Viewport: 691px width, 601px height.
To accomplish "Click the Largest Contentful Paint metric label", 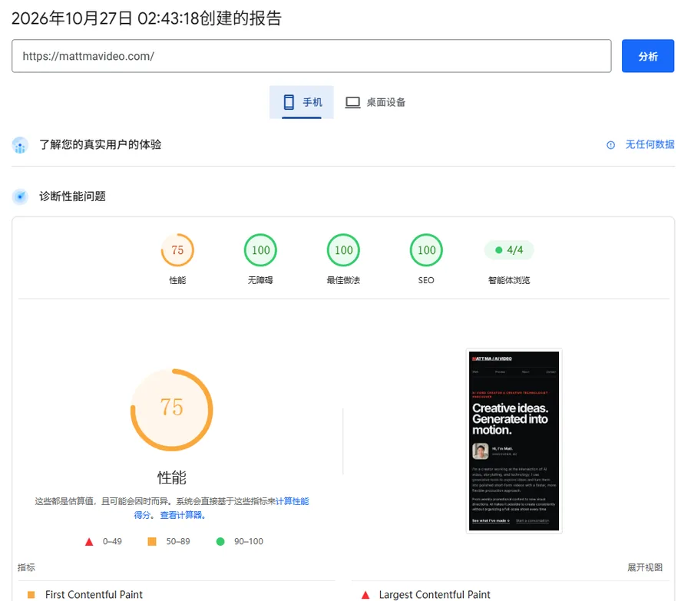I will pos(435,595).
